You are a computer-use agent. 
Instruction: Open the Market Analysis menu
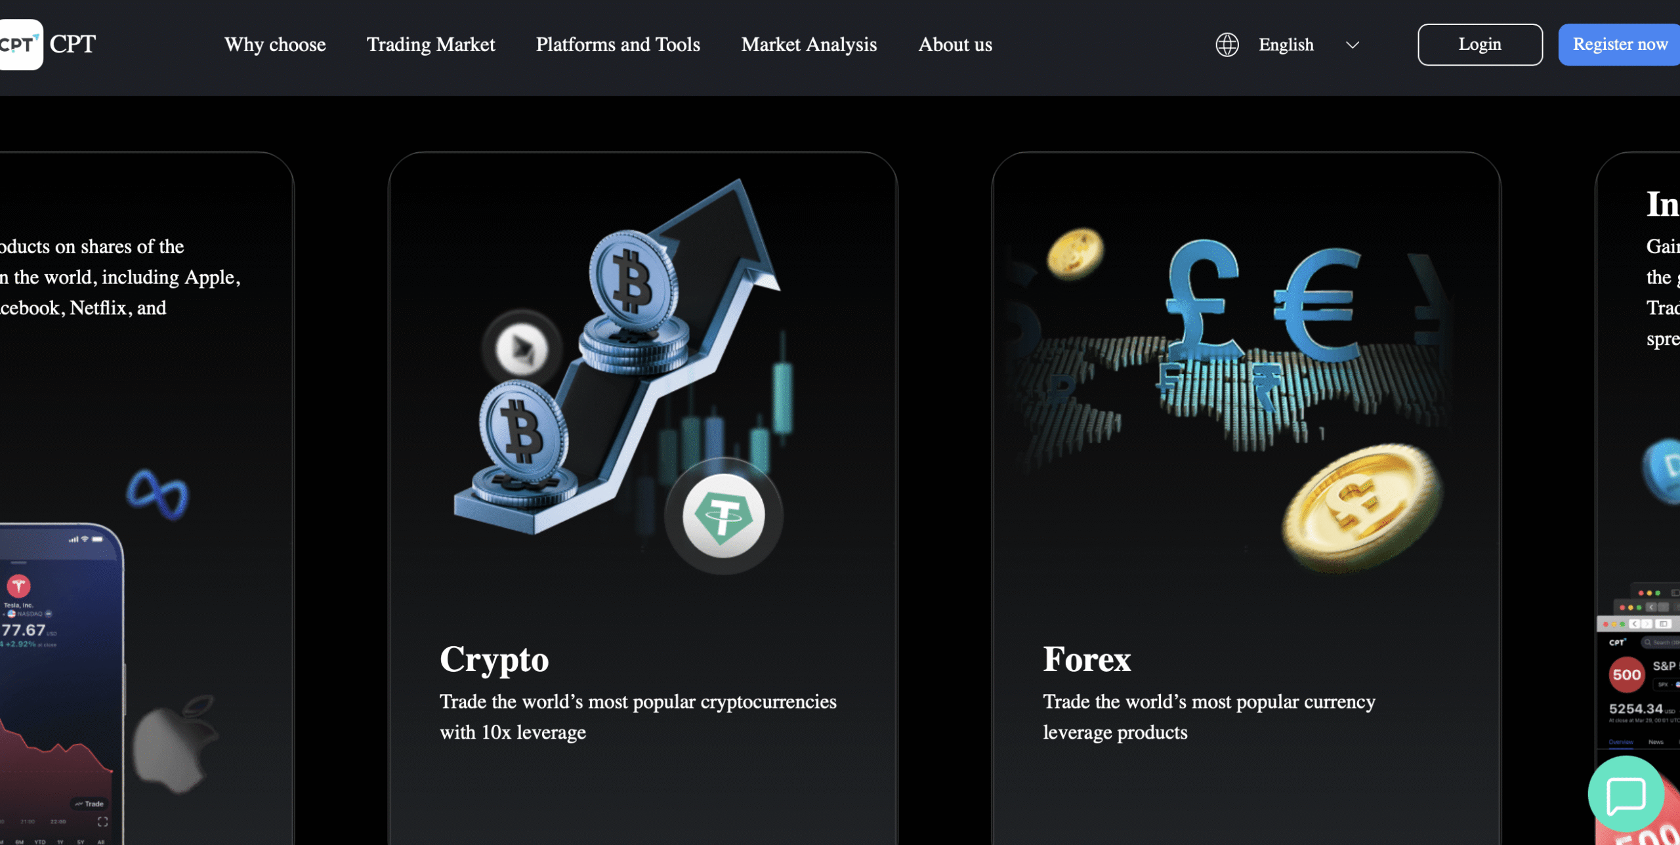point(808,45)
